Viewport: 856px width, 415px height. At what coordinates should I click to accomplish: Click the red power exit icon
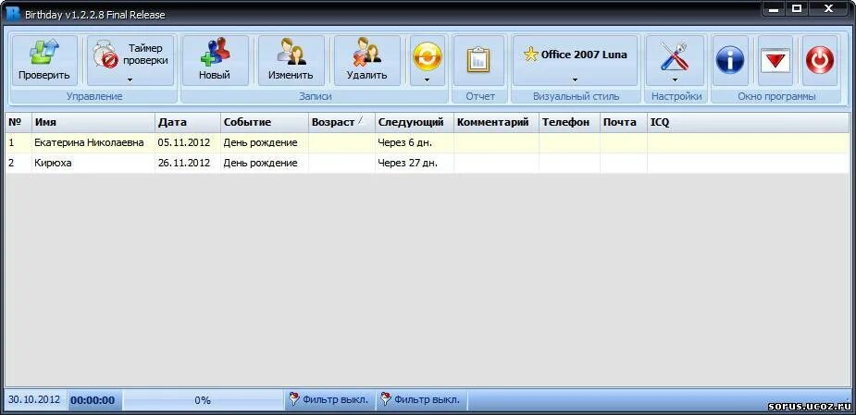tap(820, 60)
